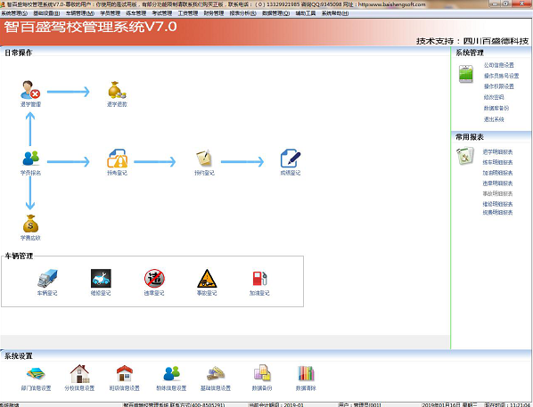Open the 基础设置(B) menu
The width and height of the screenshot is (533, 407).
tap(46, 13)
